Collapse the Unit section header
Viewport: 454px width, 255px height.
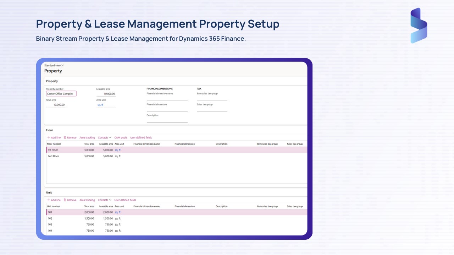[x=176, y=193]
